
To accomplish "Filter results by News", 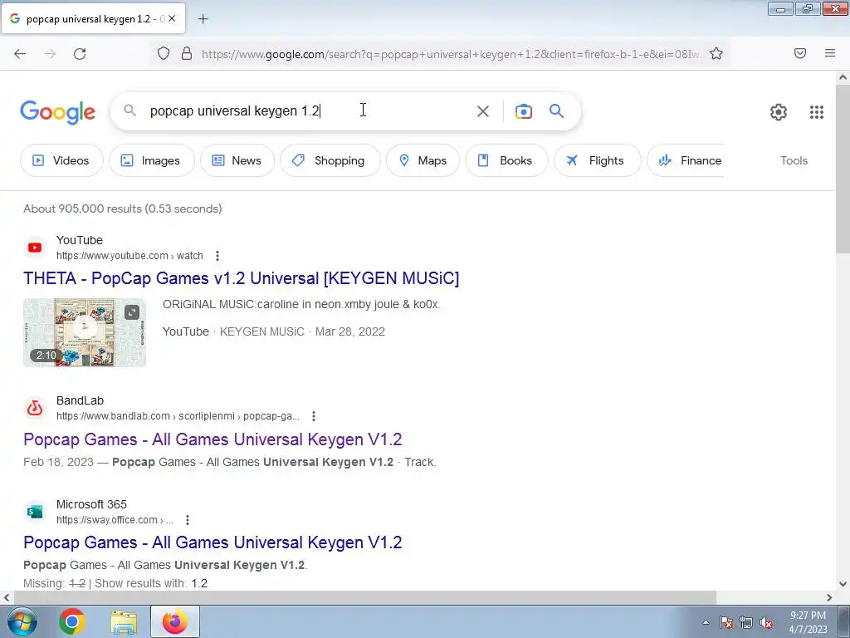I will coord(237,160).
